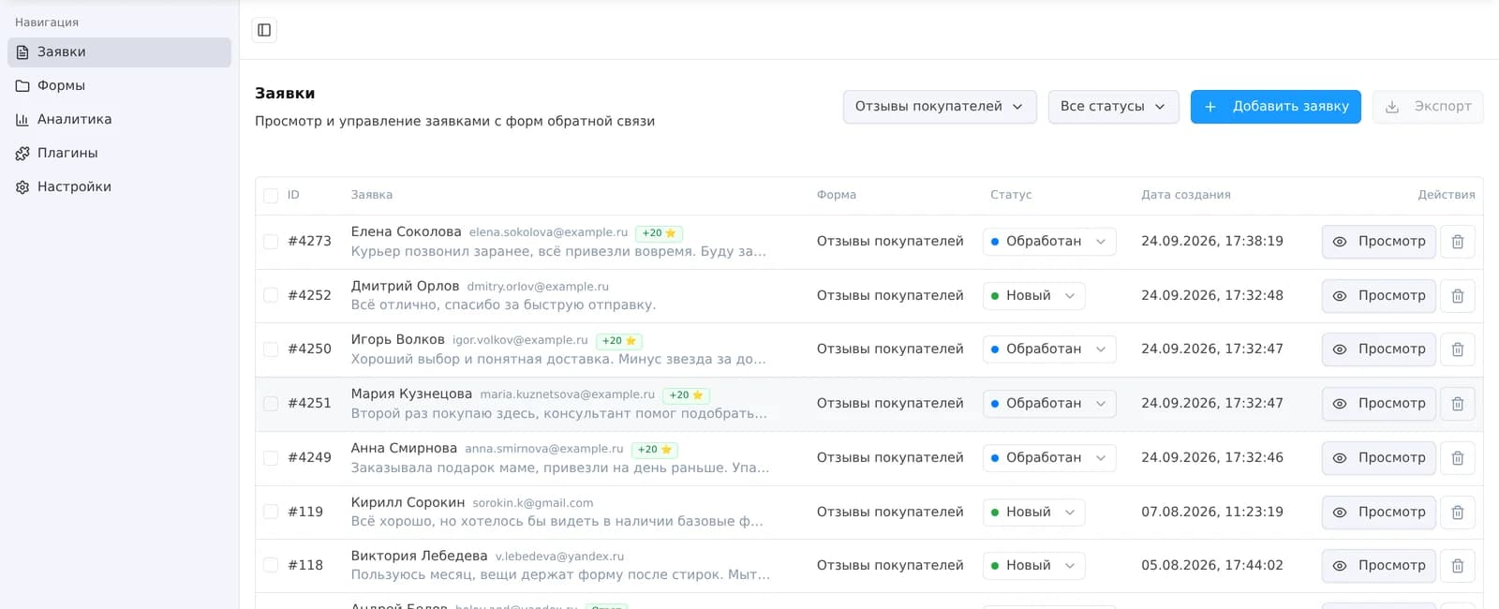This screenshot has height=609, width=1499.
Task: Change status dropdown for Кирилл Сорокин
Action: pos(1034,512)
